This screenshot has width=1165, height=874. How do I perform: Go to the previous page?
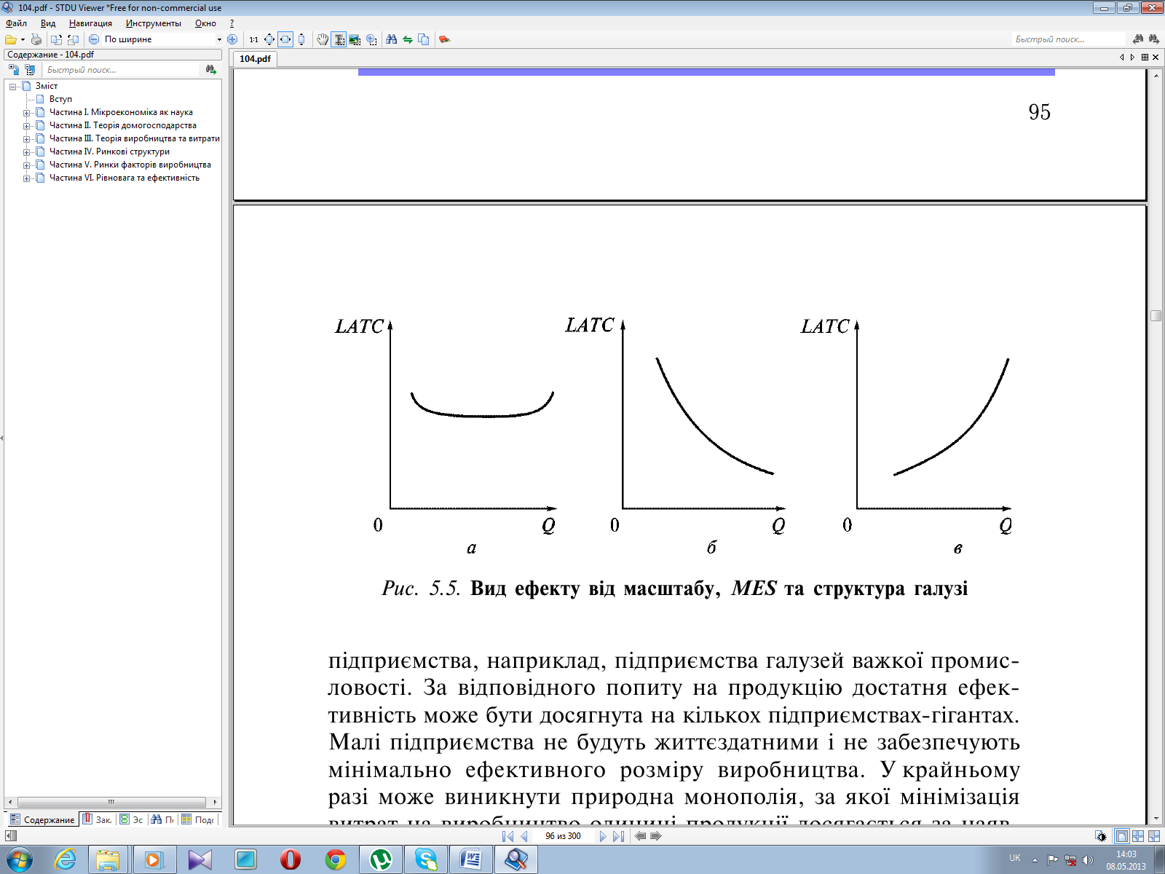pyautogui.click(x=524, y=836)
